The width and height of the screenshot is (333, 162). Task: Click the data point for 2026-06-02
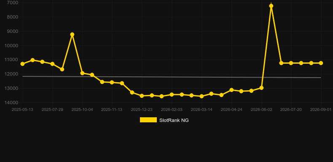261,88
